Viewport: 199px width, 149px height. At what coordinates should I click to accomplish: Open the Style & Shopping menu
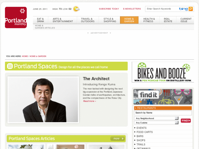tap(110, 20)
